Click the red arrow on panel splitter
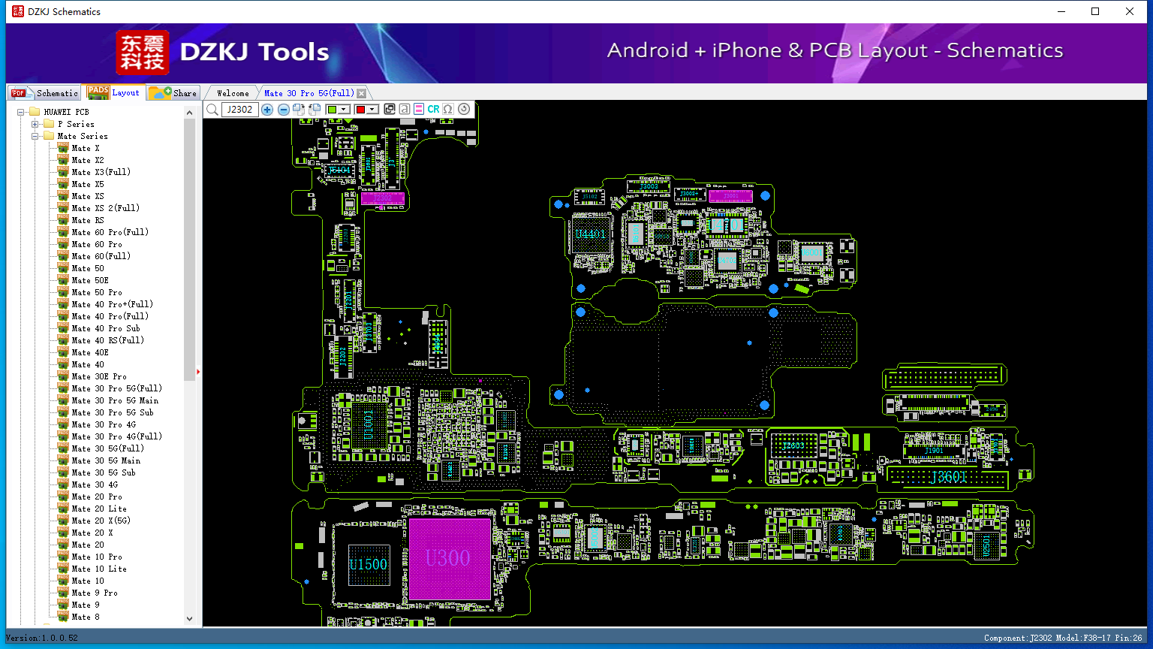Viewport: 1153px width, 649px height. [x=198, y=372]
